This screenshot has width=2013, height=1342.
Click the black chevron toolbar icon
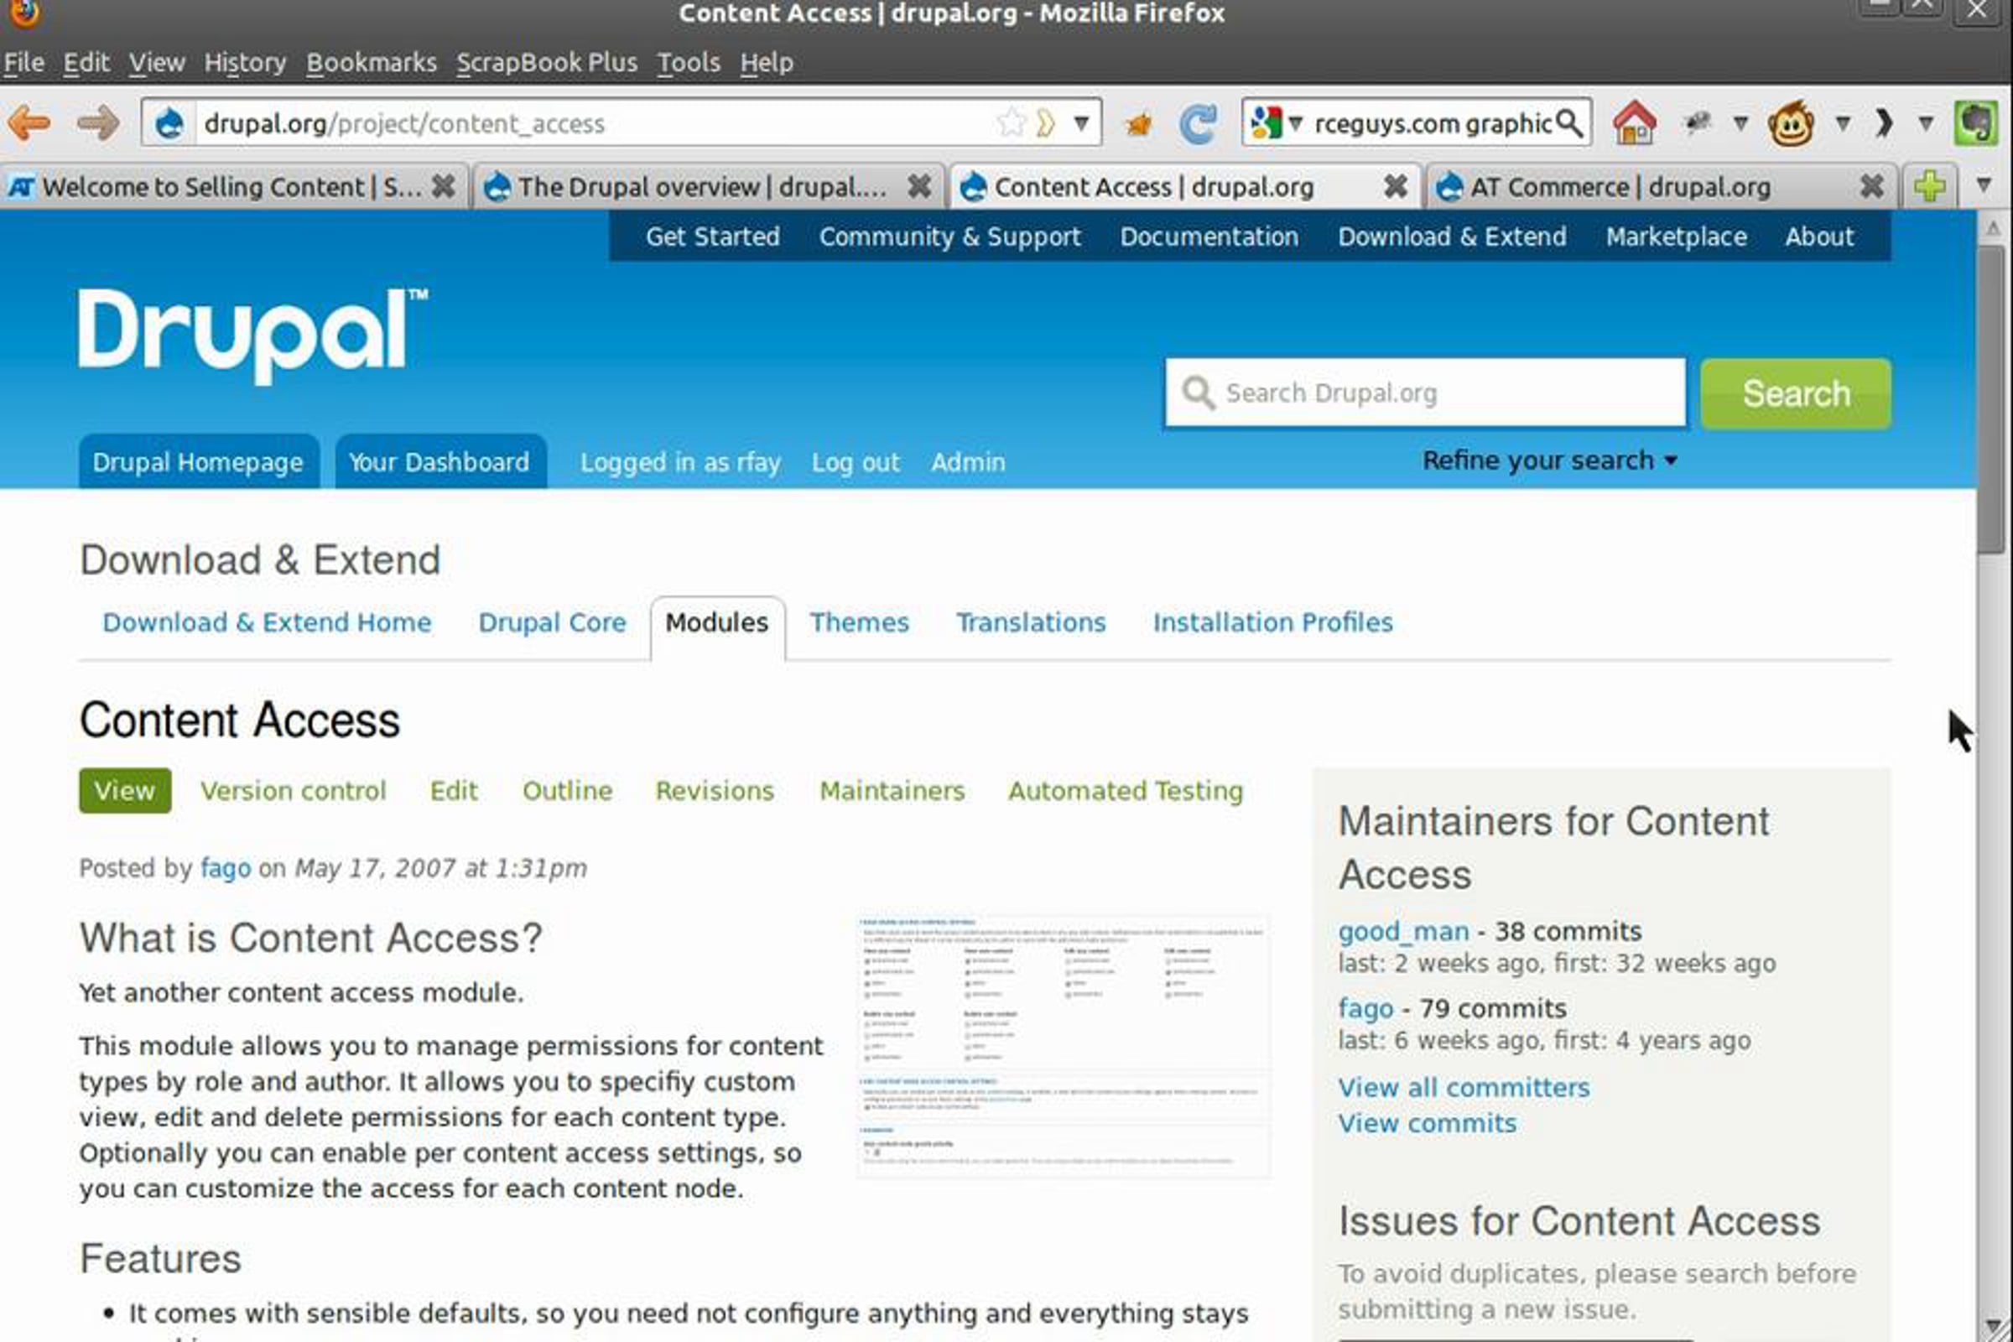(x=1883, y=123)
